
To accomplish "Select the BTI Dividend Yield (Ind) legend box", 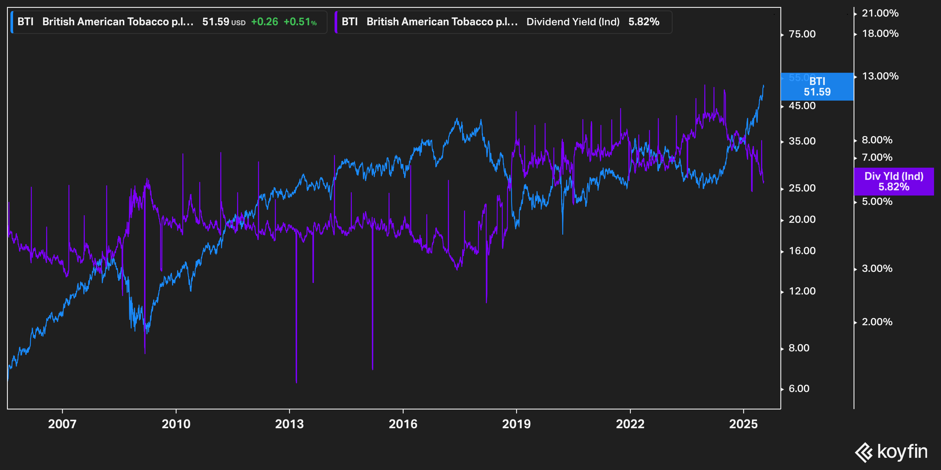I will point(503,22).
